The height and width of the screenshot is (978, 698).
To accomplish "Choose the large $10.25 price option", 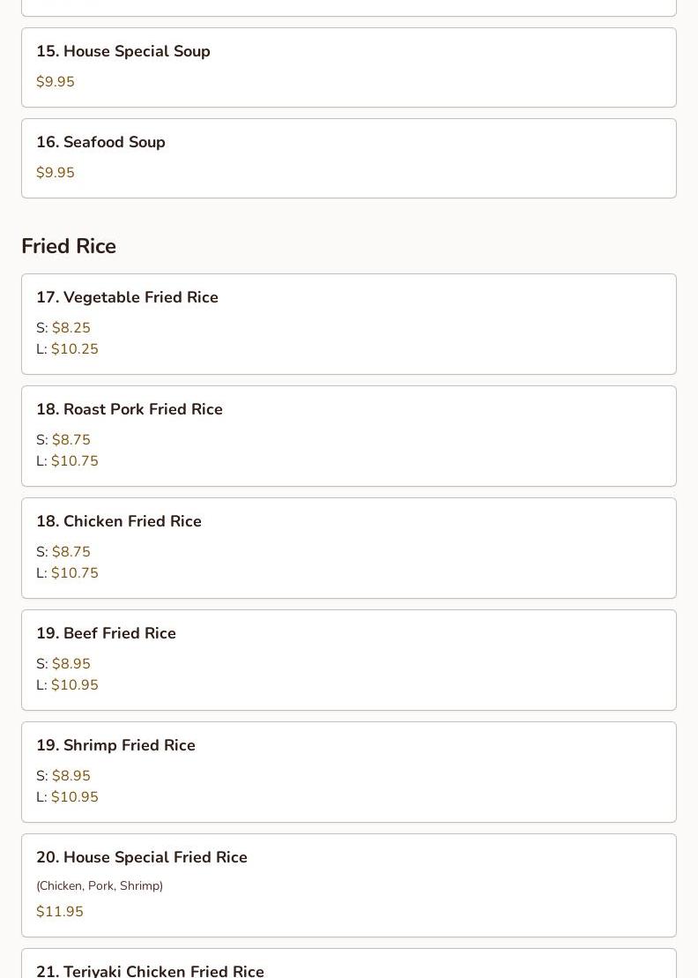I will [75, 349].
